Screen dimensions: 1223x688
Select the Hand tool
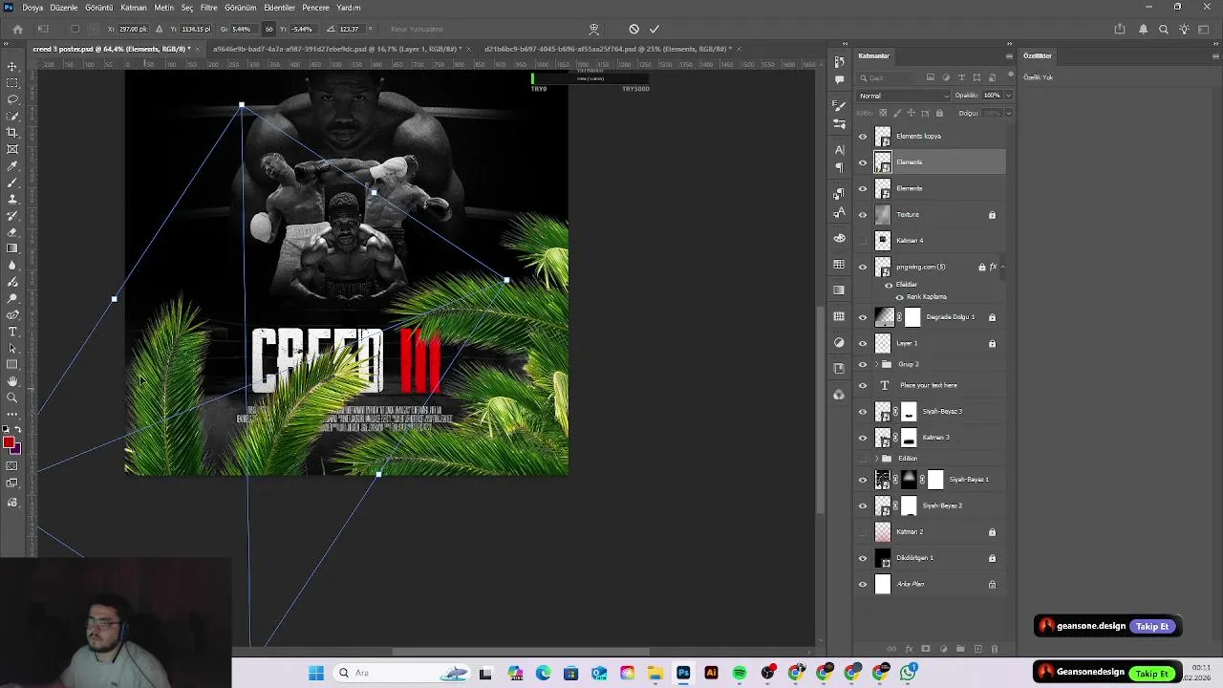pos(12,381)
